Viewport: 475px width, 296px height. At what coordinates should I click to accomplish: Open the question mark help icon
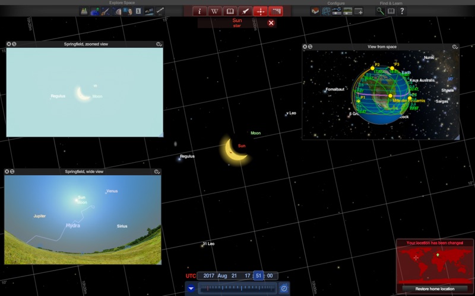point(402,11)
